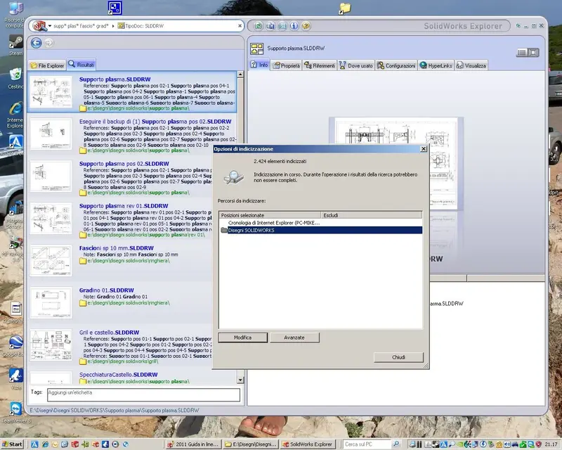This screenshot has width=562, height=450.
Task: Select Cronologia di Internet Explorer row
Action: [320, 223]
